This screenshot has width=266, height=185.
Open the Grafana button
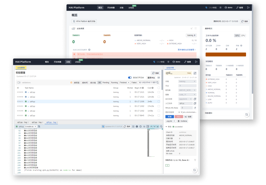click(x=182, y=121)
